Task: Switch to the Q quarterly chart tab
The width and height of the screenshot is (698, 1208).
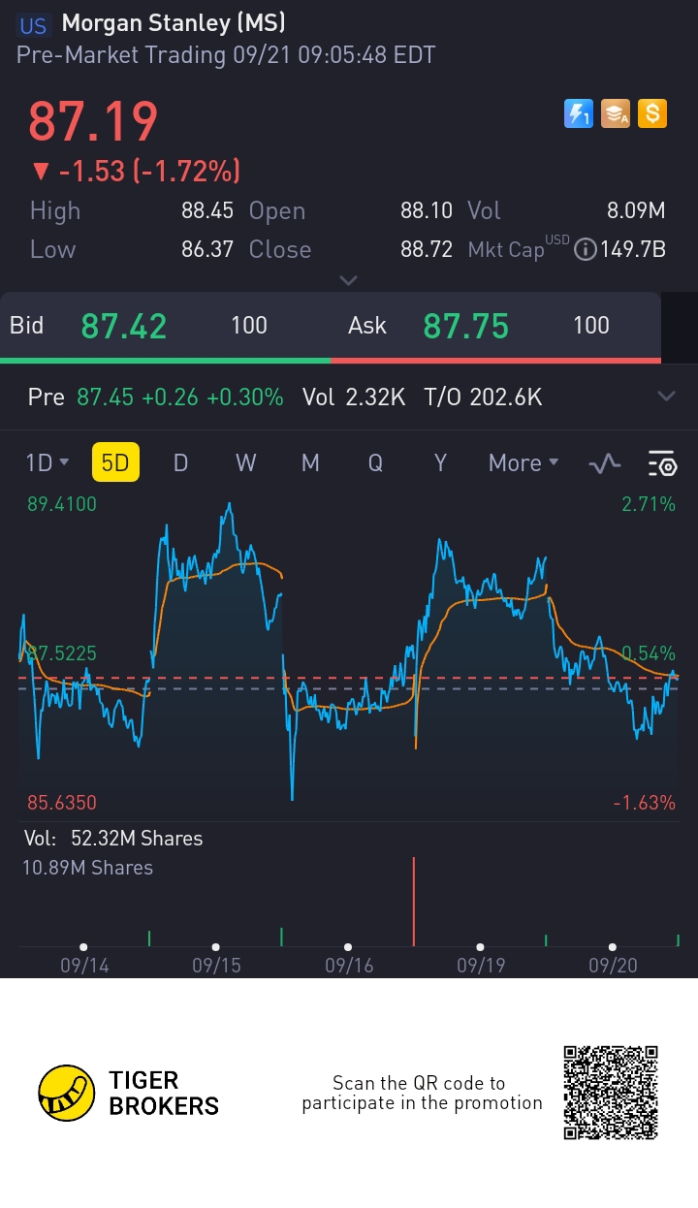Action: coord(375,463)
